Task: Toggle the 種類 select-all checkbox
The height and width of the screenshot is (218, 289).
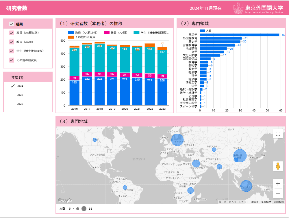Action: pyautogui.click(x=12, y=24)
